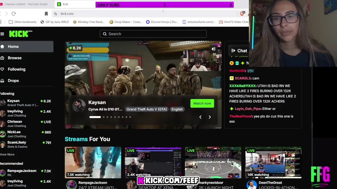Click Kaysan's avatar in the Following list
Image resolution: width=337 pixels, height=189 pixels.
point(3,103)
